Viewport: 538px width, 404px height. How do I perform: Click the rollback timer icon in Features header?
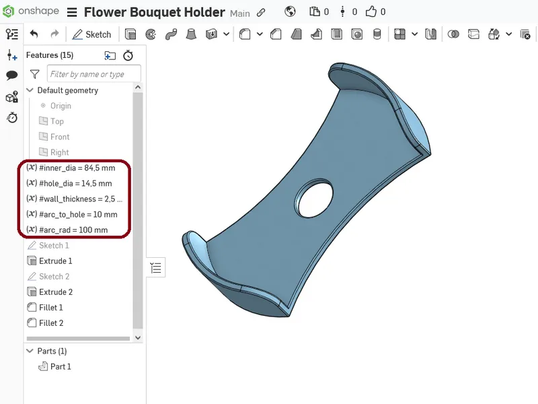tap(128, 55)
